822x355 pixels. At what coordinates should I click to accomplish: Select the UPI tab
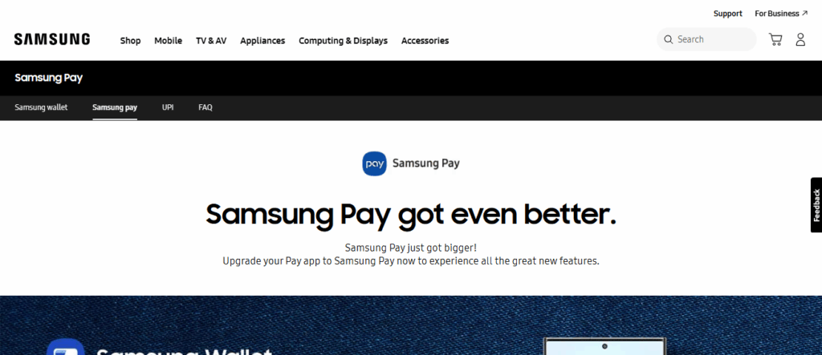[x=168, y=107]
